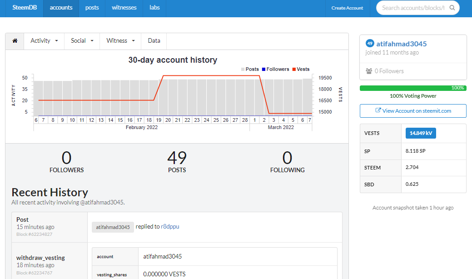This screenshot has width=472, height=279.
Task: Click 'Account snapshot taken 1 hour ago'
Action: [x=413, y=208]
